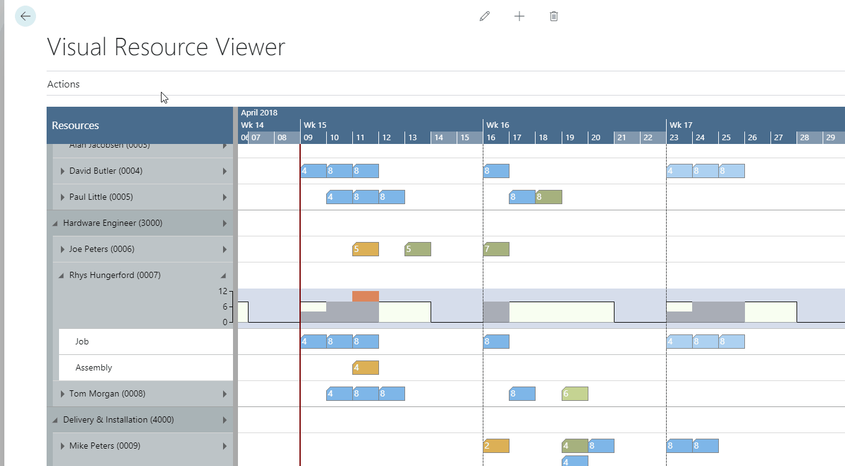845x466 pixels.
Task: Select Joe Peters green 5 bar on day 13
Action: pyautogui.click(x=418, y=249)
